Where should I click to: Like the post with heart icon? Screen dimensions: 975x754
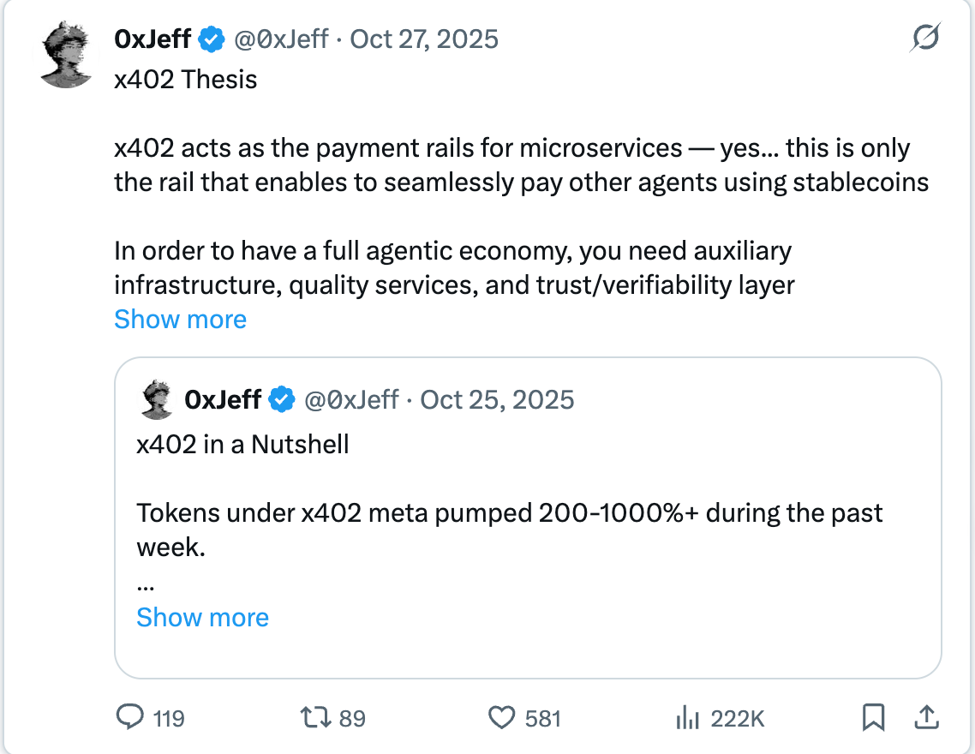[x=502, y=717]
